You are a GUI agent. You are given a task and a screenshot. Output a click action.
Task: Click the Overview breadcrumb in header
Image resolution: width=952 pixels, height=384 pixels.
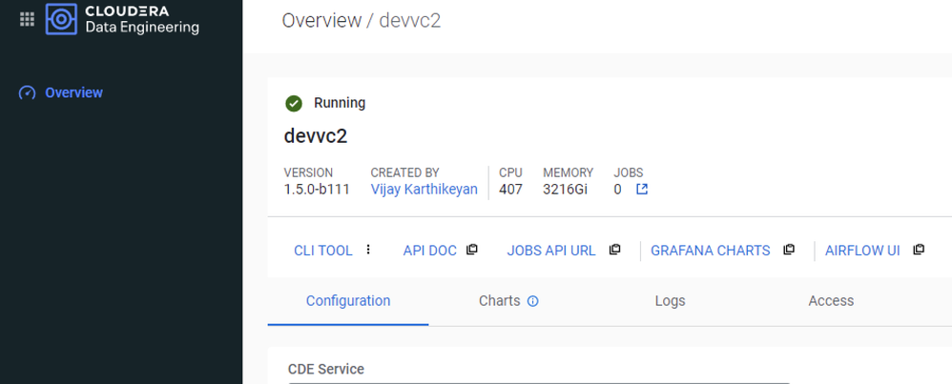321,21
